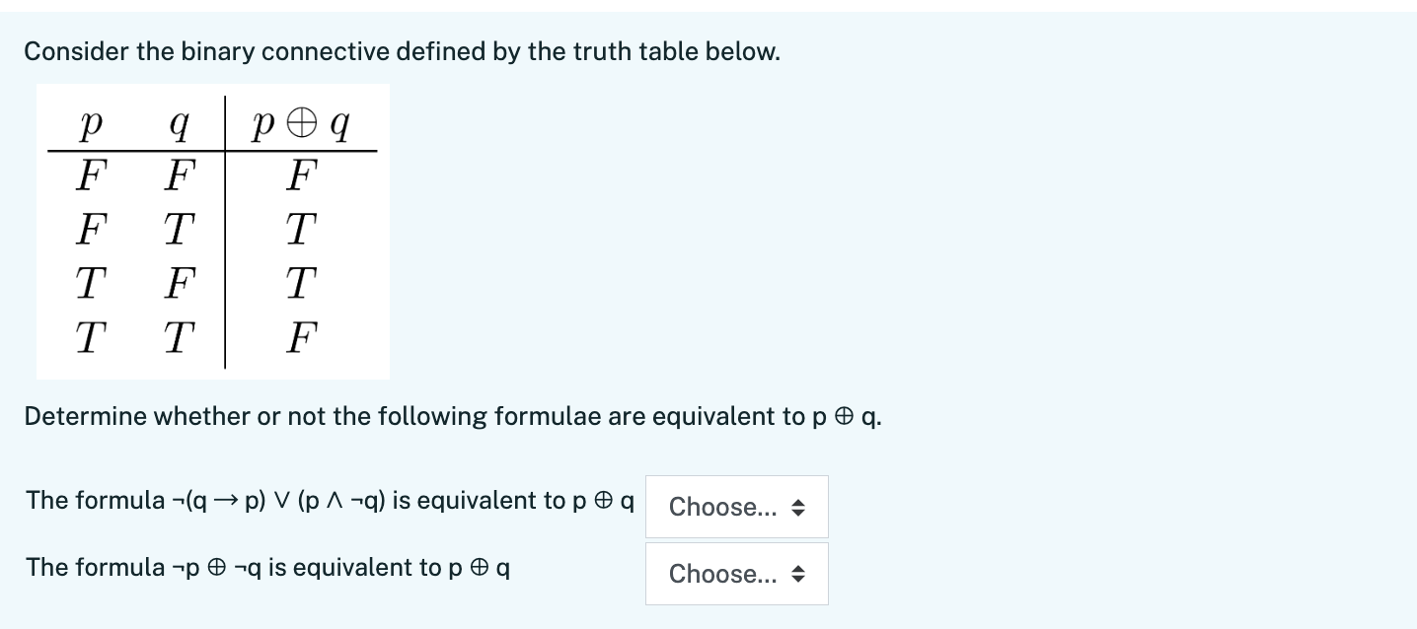The height and width of the screenshot is (629, 1417).
Task: Open the Choose dropdown for the first formula
Action: (x=736, y=507)
